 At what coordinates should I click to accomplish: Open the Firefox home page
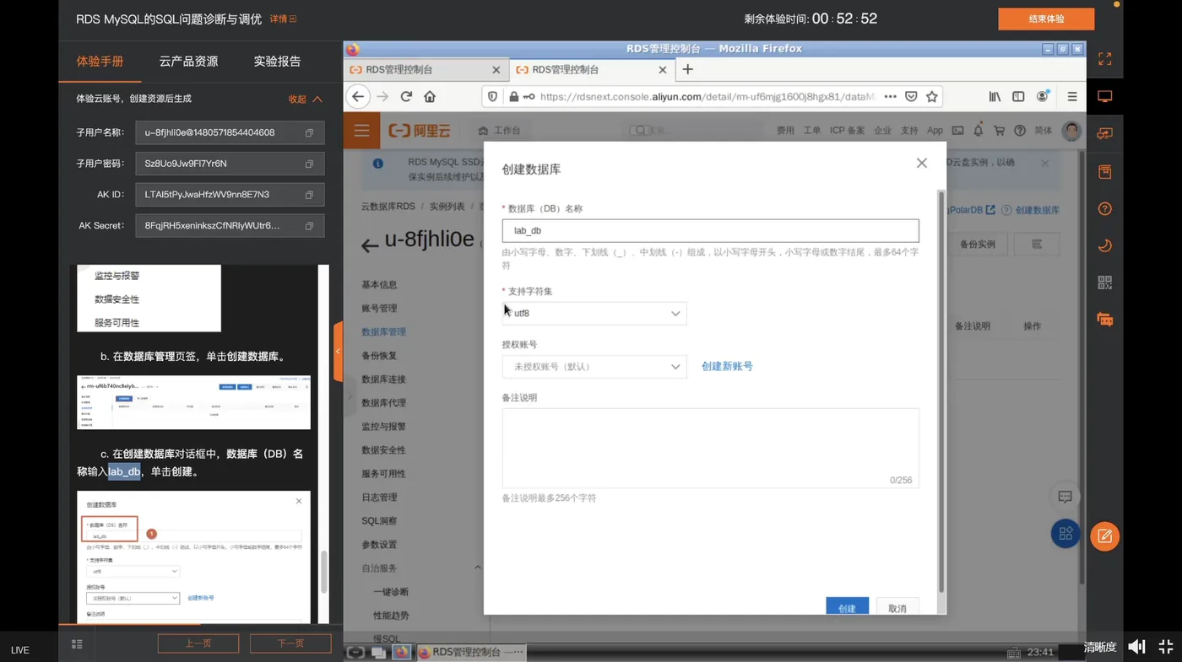pos(430,97)
